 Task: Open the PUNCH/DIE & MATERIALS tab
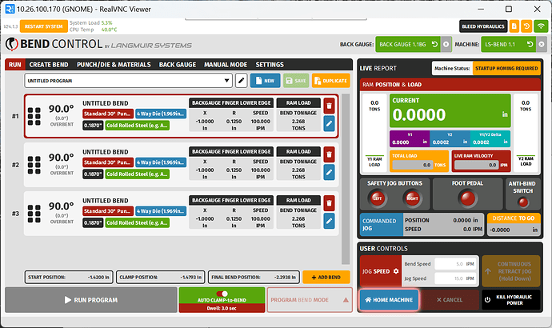tap(114, 65)
